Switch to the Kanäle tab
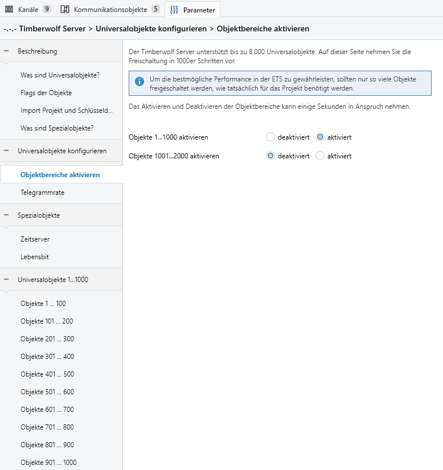443x470 pixels. point(28,9)
